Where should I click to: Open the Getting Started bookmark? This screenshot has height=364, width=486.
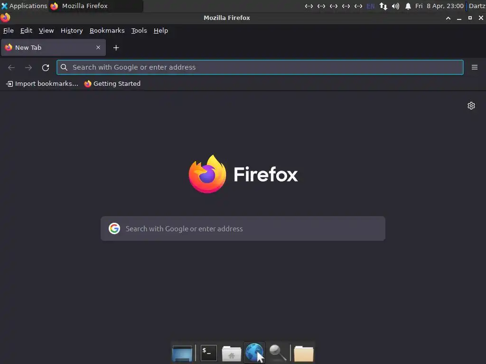pyautogui.click(x=112, y=83)
